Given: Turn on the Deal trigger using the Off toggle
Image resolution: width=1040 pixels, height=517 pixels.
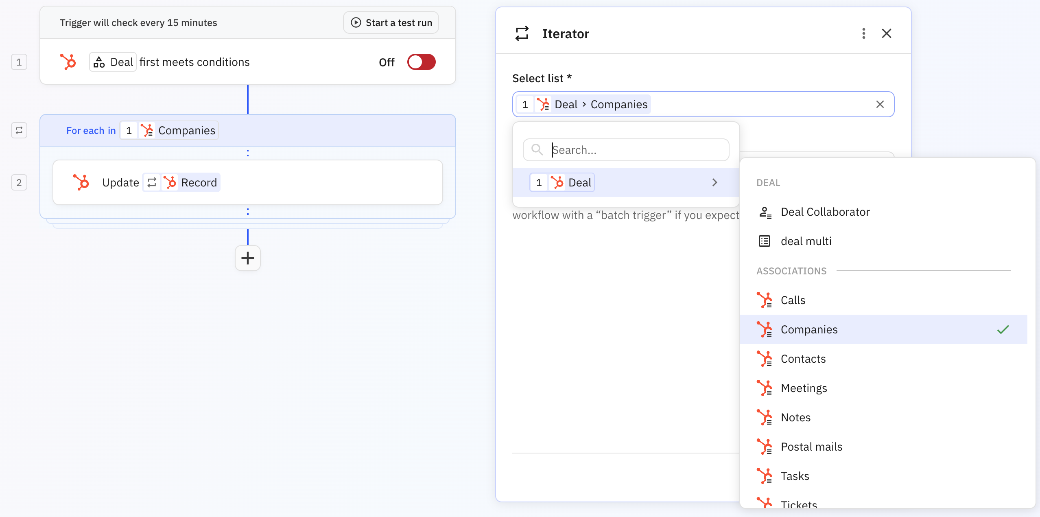Looking at the screenshot, I should (421, 62).
